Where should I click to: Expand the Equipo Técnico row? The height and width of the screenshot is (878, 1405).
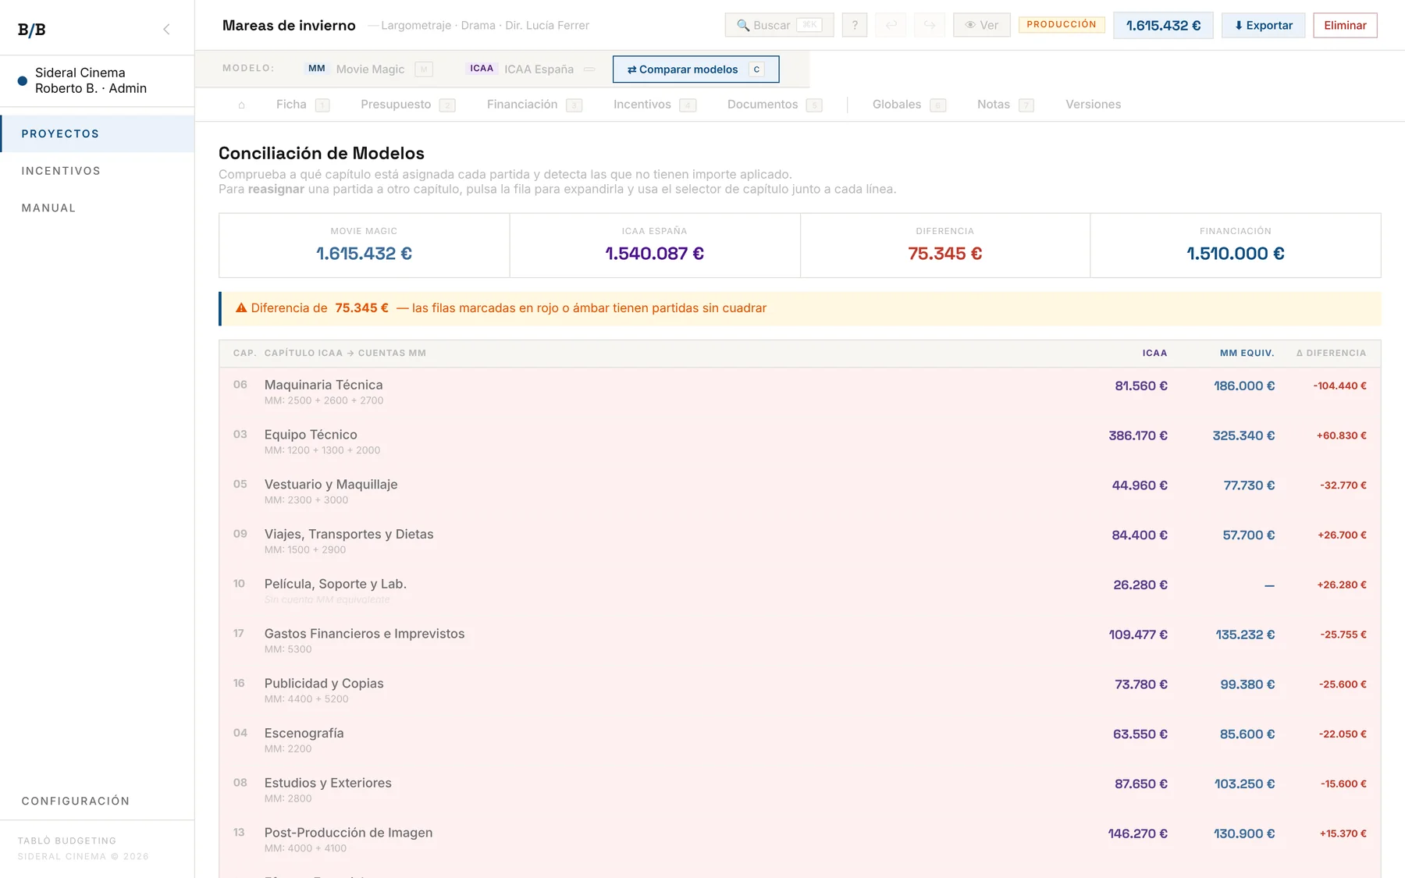tap(799, 442)
